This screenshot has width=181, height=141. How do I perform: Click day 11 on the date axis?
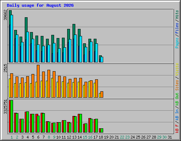pos(64,137)
